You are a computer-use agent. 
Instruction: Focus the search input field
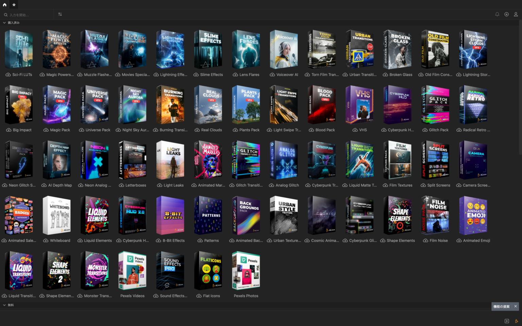point(29,15)
